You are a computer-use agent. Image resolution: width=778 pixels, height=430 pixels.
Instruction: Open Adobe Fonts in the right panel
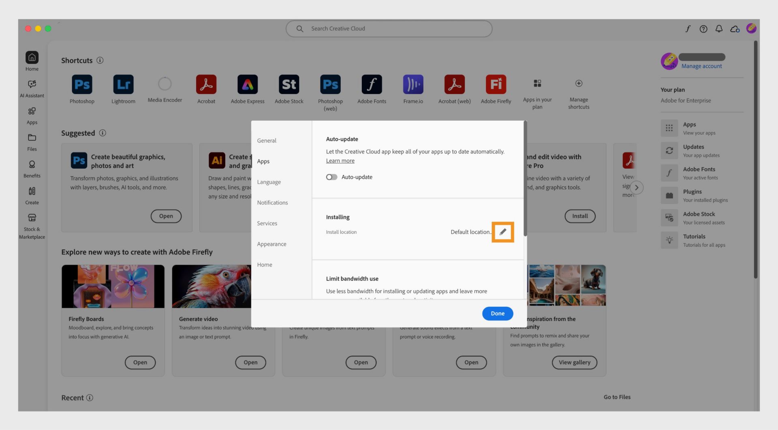pos(701,173)
